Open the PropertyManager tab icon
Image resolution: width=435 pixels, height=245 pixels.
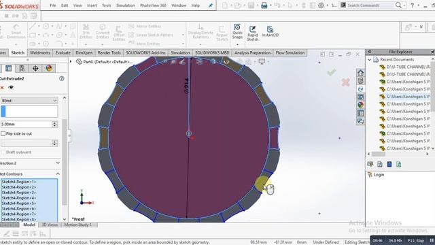(9, 68)
